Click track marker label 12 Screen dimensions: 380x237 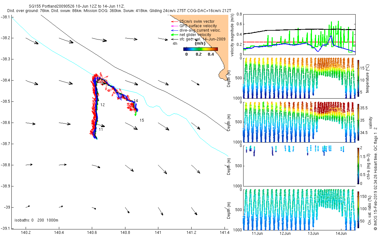[x=103, y=105]
